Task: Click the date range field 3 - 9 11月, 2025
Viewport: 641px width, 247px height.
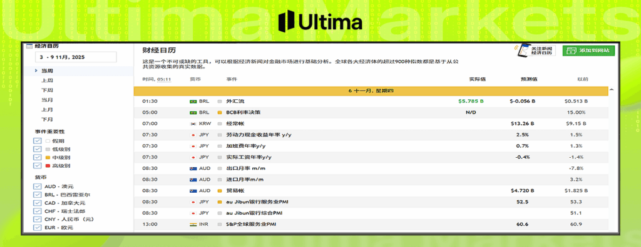Action: coord(76,57)
